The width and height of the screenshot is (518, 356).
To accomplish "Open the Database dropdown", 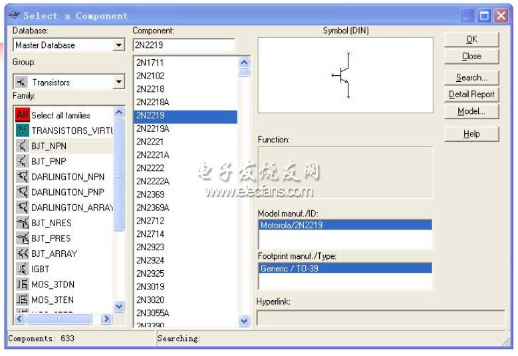I will (x=119, y=45).
